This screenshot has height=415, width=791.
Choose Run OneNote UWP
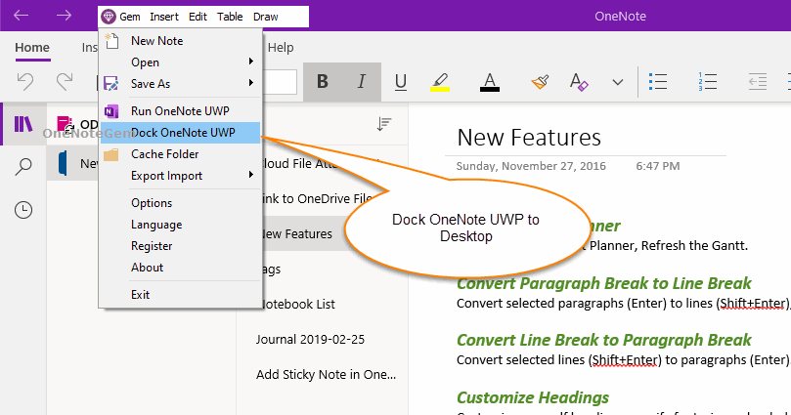[180, 110]
